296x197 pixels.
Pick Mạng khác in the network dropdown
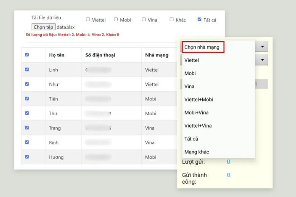[197, 152]
